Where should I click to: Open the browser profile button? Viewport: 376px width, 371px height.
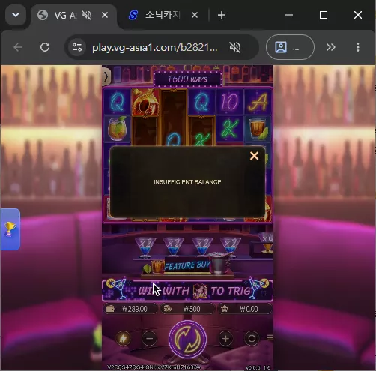(290, 47)
